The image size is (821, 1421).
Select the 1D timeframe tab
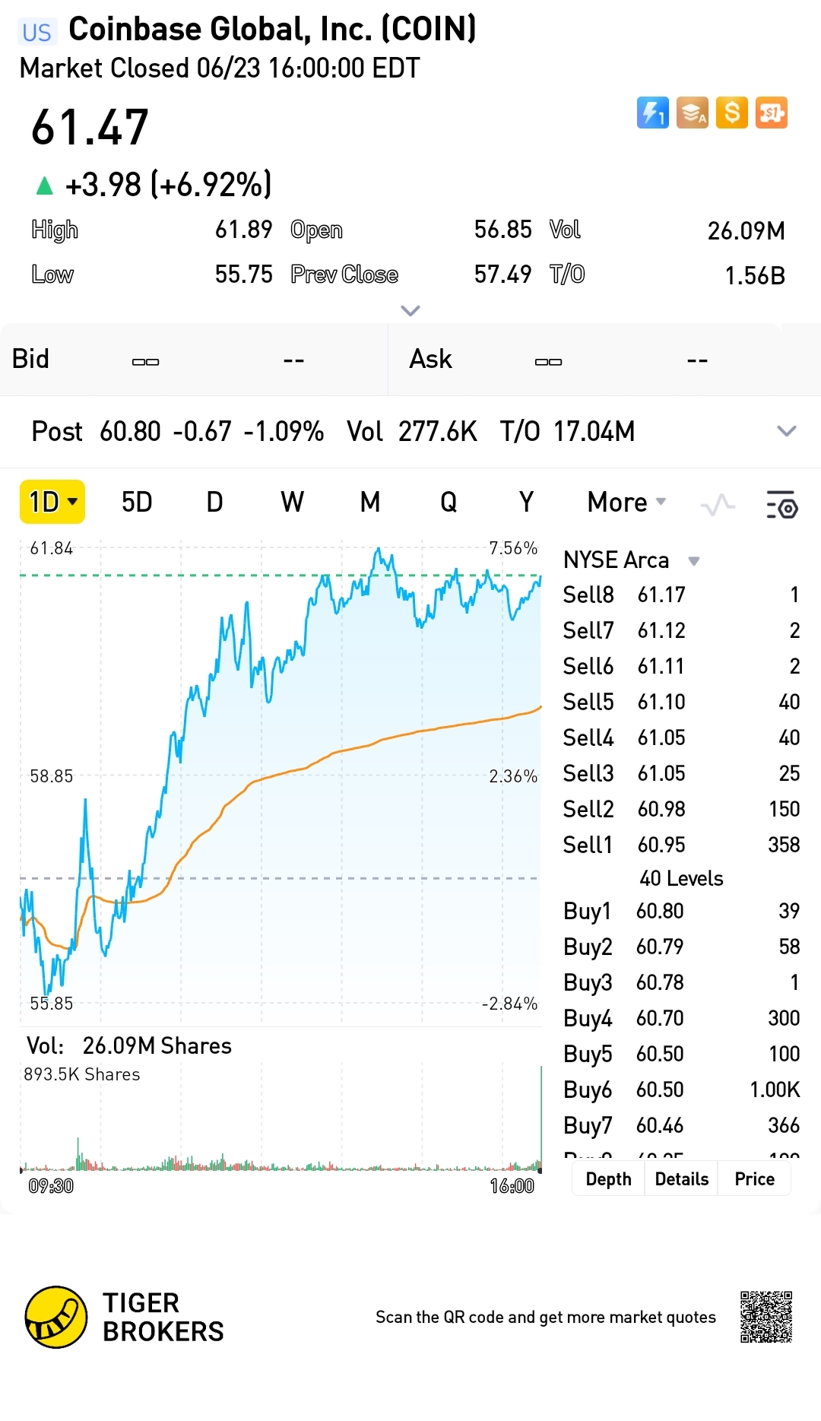(52, 503)
